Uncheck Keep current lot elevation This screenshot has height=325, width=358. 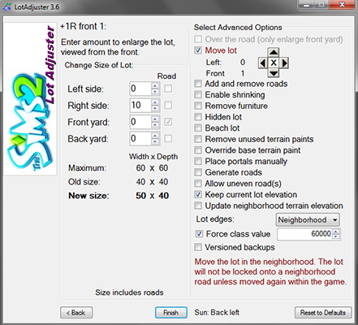coord(198,194)
